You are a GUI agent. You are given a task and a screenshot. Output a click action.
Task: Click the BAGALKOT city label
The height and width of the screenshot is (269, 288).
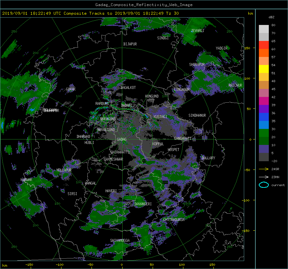tap(128, 88)
